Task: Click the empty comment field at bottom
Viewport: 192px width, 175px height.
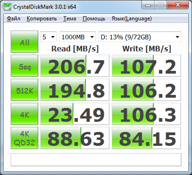Action: [96, 160]
